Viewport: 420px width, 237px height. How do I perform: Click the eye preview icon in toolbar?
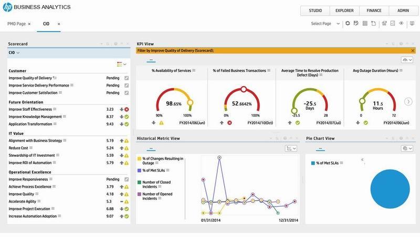(x=401, y=23)
